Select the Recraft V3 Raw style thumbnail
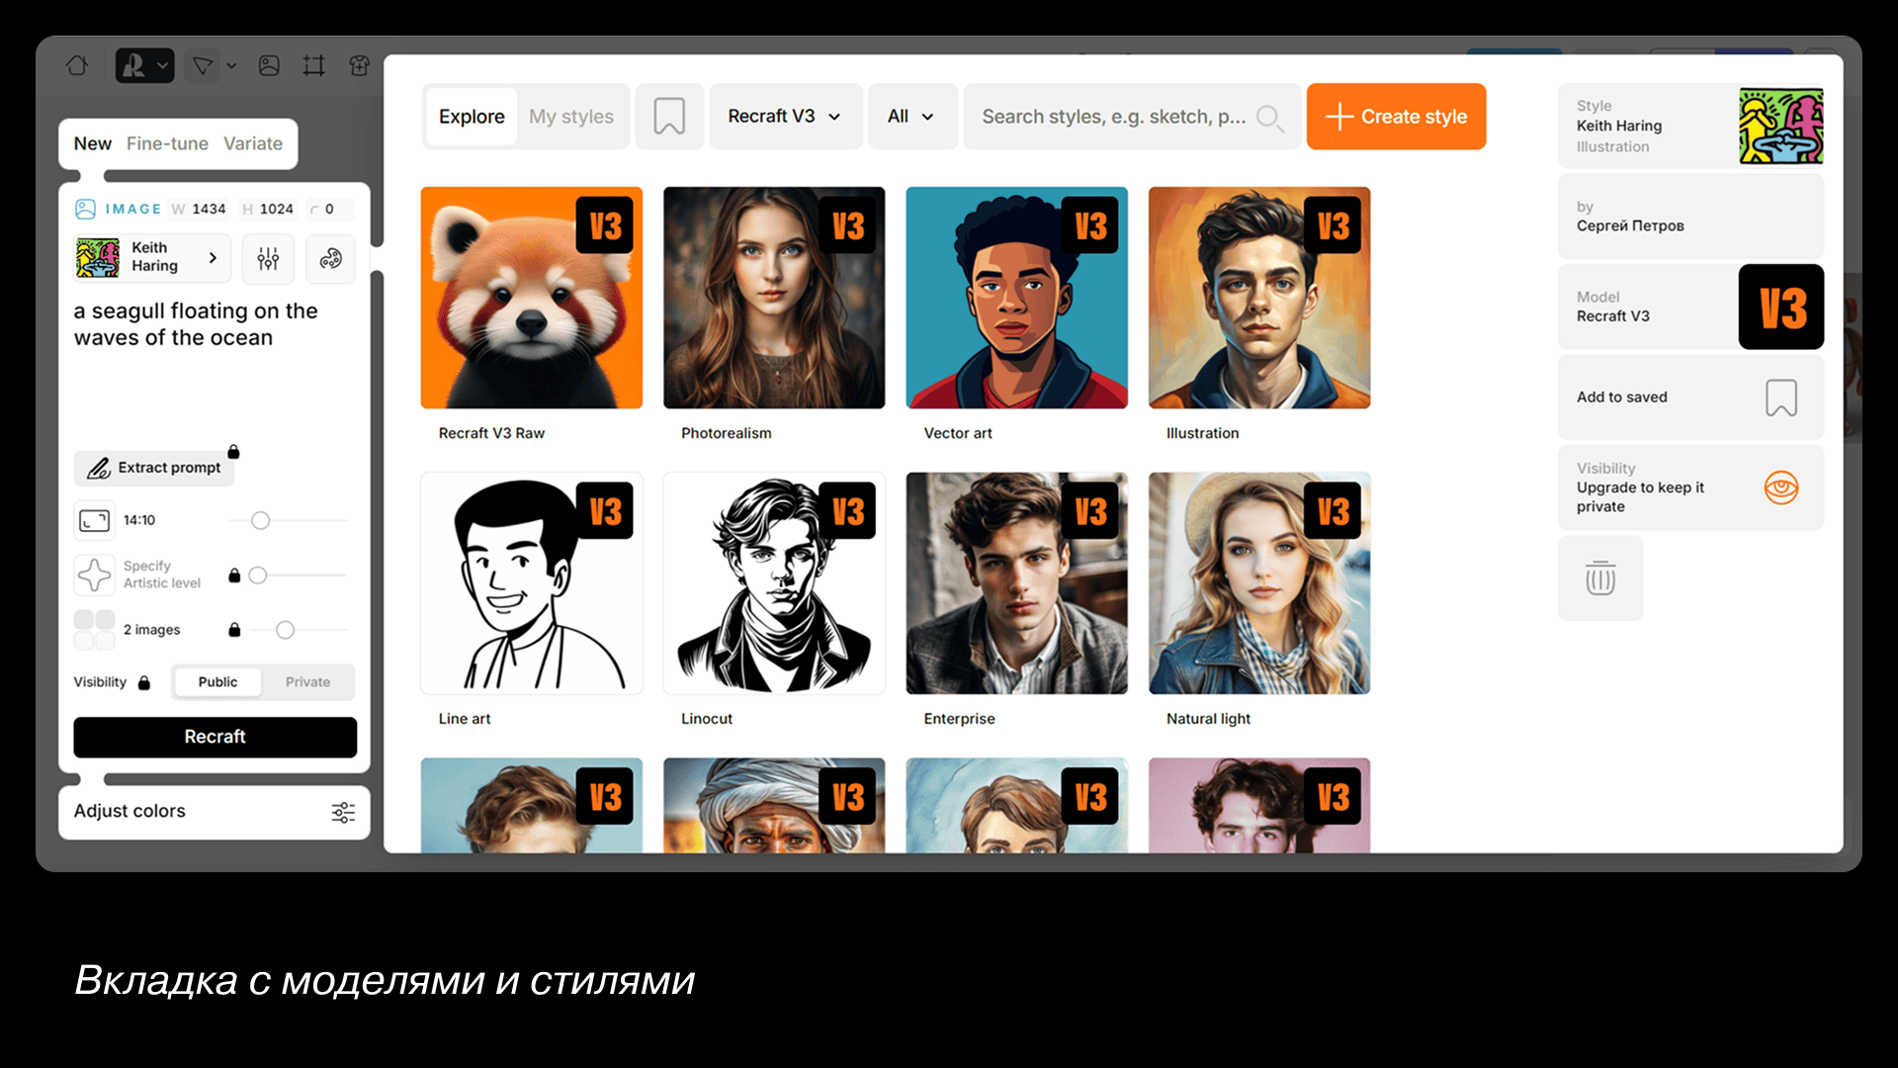The height and width of the screenshot is (1068, 1898). pyautogui.click(x=532, y=298)
